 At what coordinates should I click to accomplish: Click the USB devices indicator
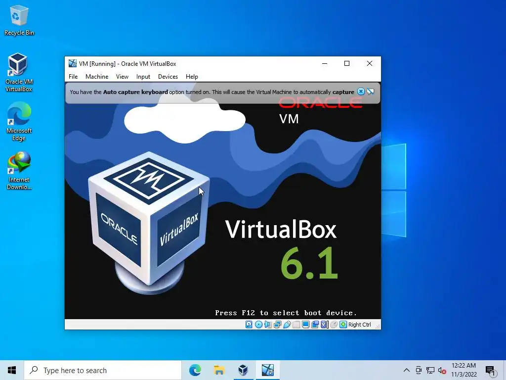click(x=287, y=325)
